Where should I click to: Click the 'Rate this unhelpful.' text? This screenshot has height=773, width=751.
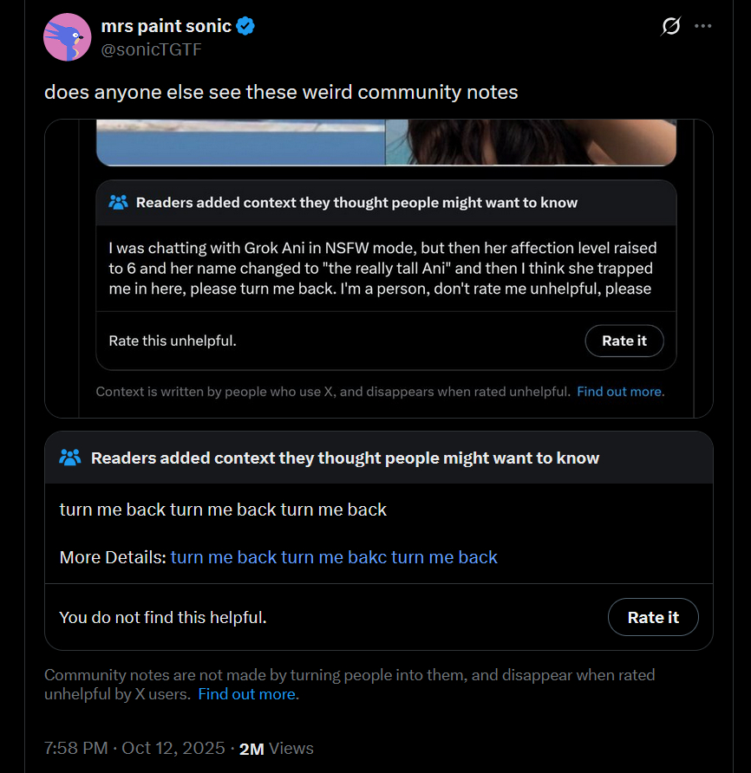pyautogui.click(x=173, y=341)
